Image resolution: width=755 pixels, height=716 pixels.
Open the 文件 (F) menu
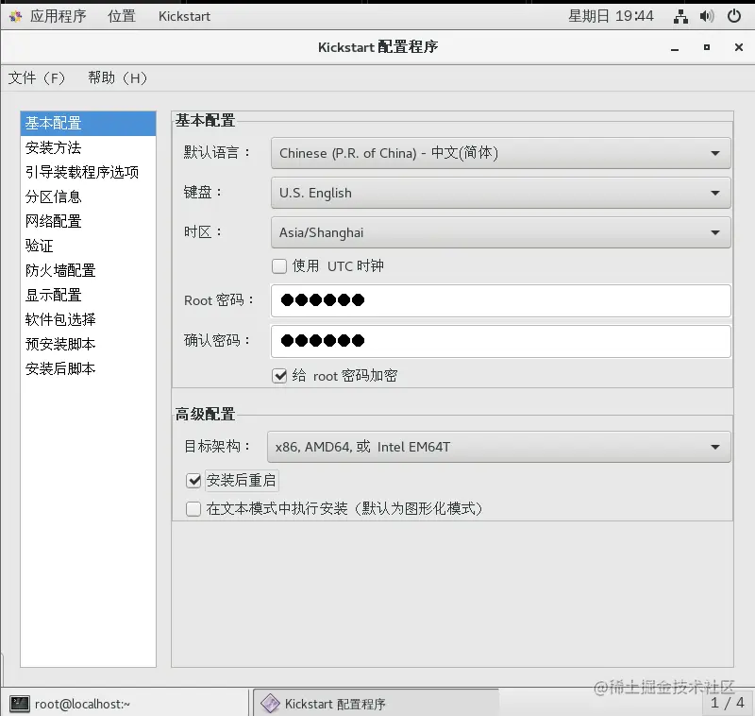pyautogui.click(x=37, y=77)
